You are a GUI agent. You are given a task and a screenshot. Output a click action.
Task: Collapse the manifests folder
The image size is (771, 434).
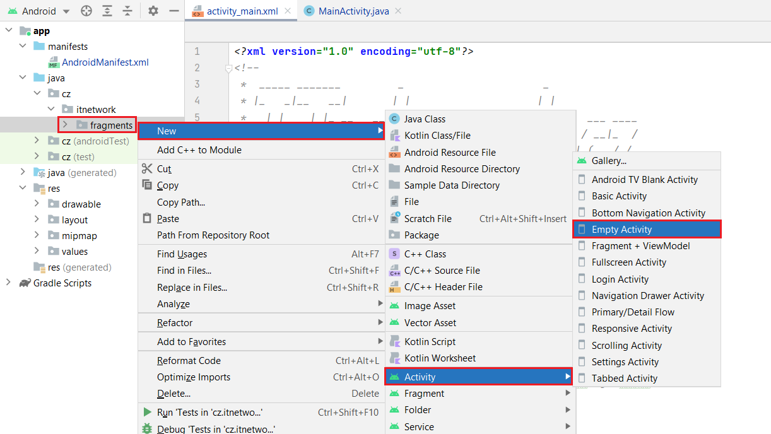(23, 46)
